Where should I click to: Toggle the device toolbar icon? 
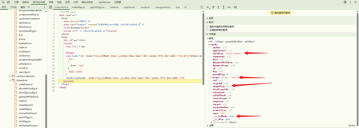(8, 2)
